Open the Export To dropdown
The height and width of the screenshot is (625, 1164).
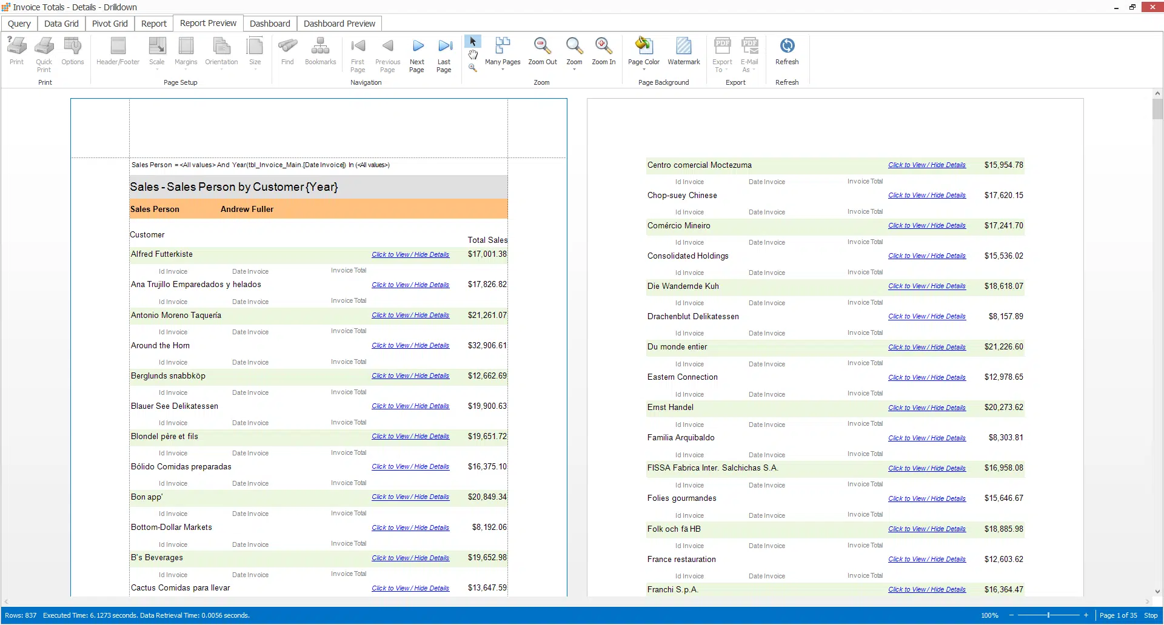[722, 55]
